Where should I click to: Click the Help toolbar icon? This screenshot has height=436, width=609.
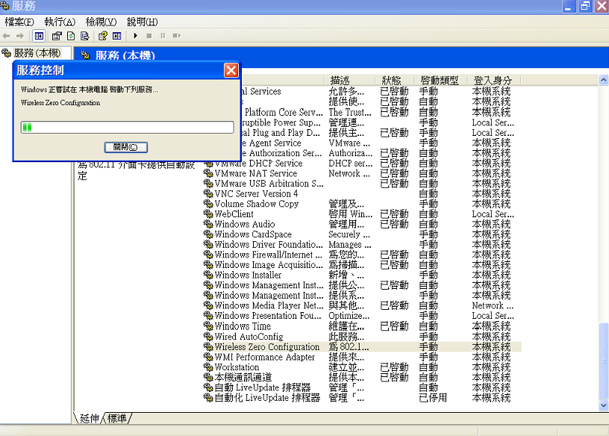[x=102, y=36]
